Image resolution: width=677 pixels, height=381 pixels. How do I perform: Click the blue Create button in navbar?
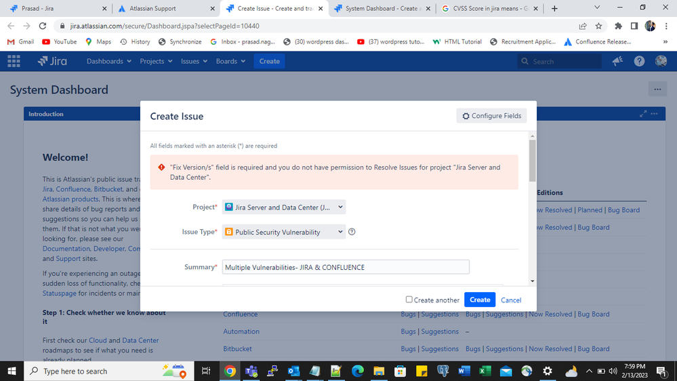point(270,61)
